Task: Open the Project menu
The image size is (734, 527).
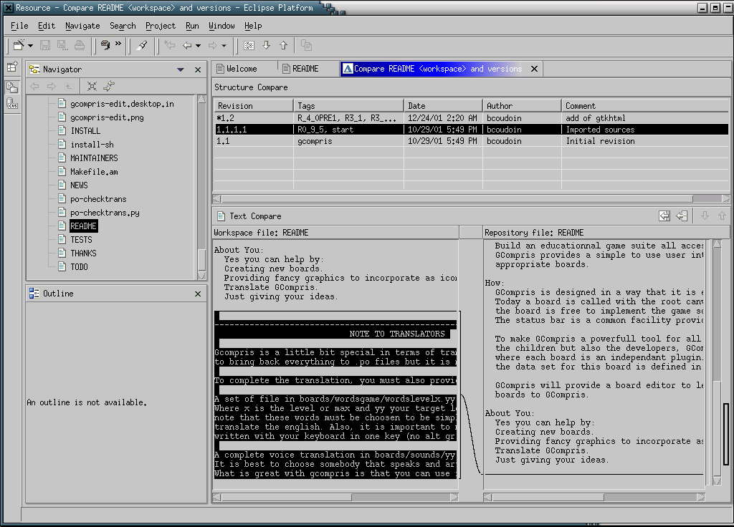Action: [160, 26]
